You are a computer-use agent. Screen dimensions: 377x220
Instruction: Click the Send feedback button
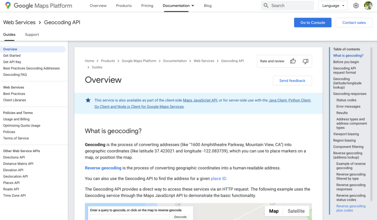[x=292, y=81]
